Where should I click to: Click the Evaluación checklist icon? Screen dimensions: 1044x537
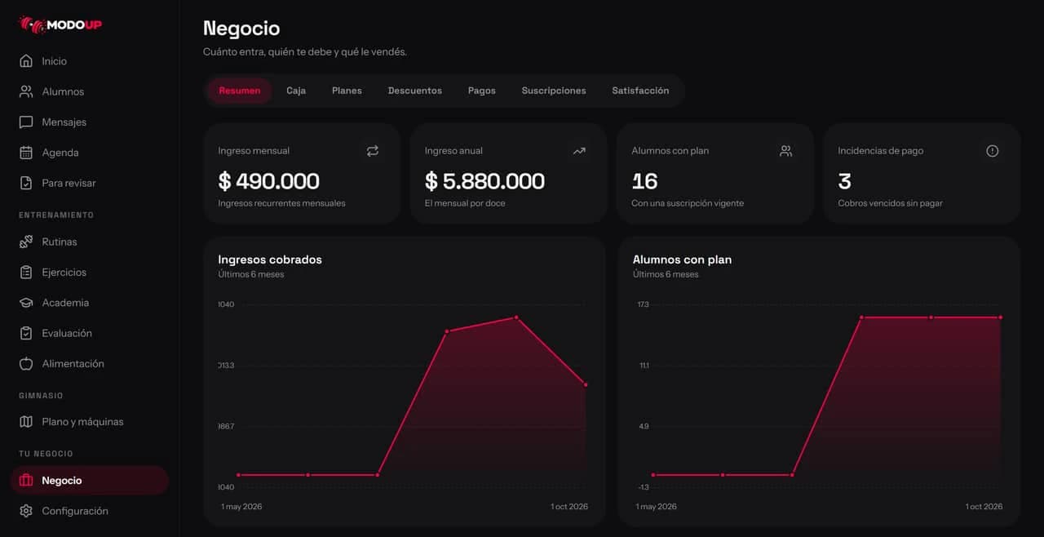(x=26, y=333)
